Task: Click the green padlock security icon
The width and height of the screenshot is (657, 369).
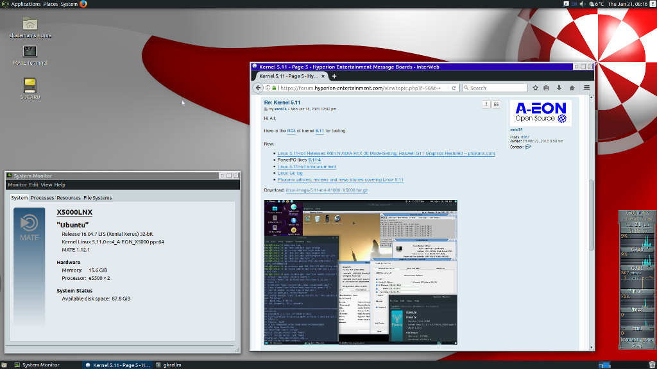Action: click(x=275, y=88)
